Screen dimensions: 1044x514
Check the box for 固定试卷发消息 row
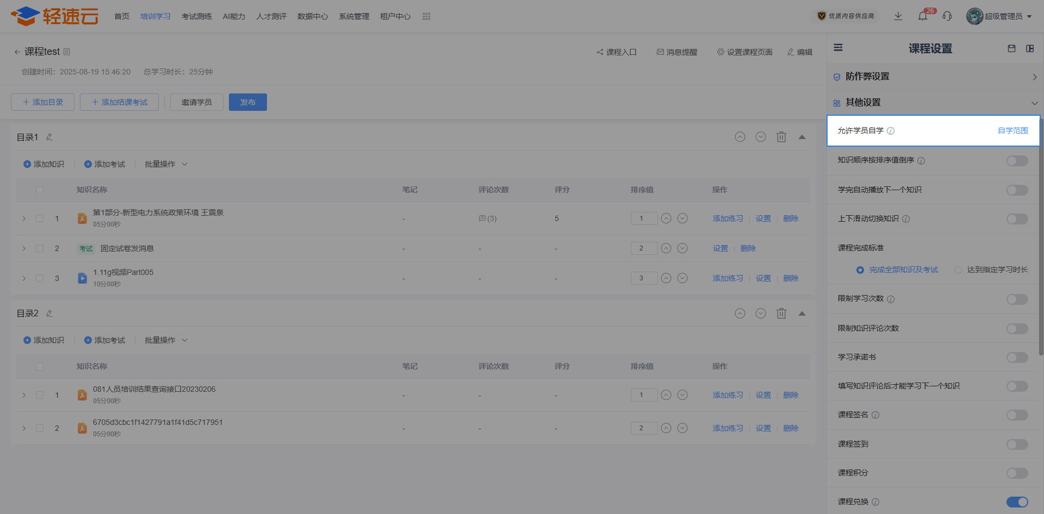point(40,248)
